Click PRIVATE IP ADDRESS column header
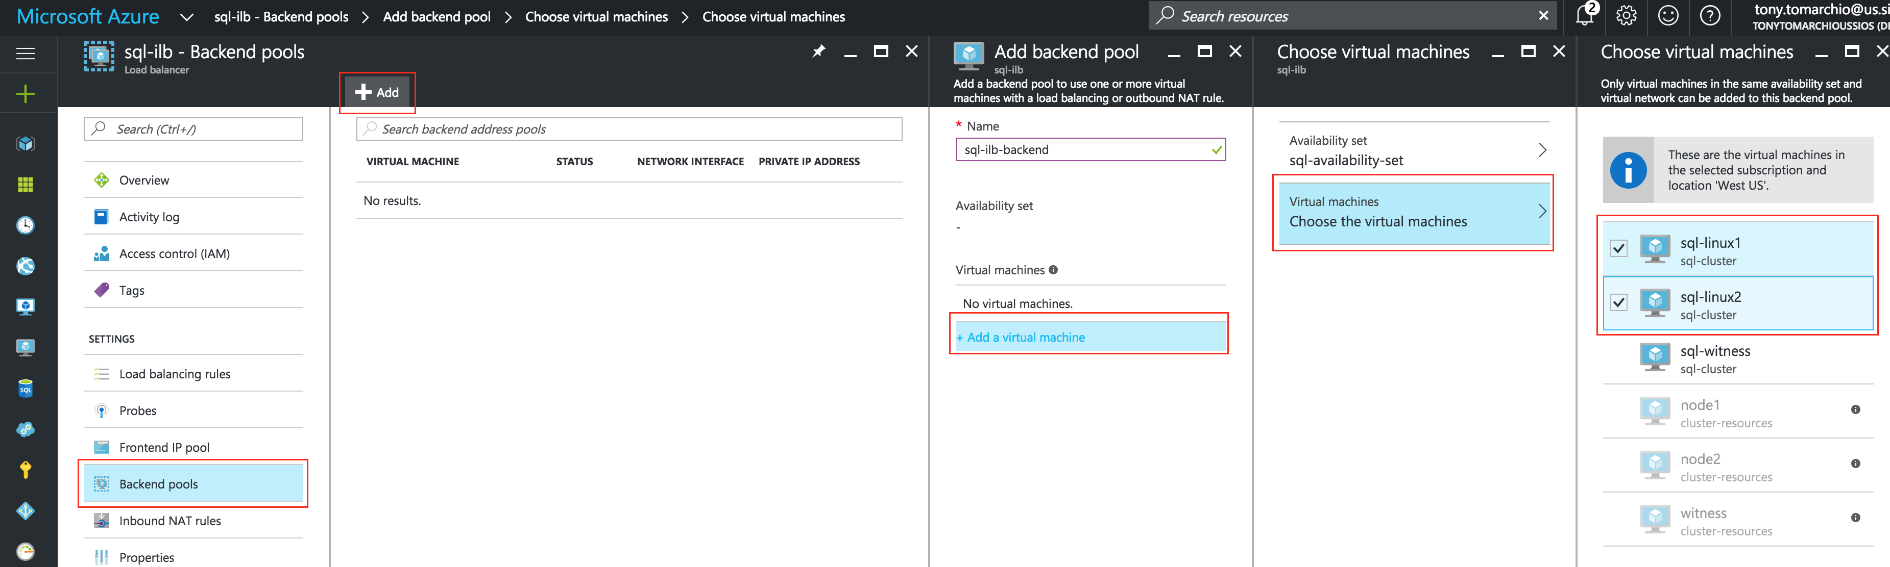Image resolution: width=1890 pixels, height=567 pixels. (809, 161)
